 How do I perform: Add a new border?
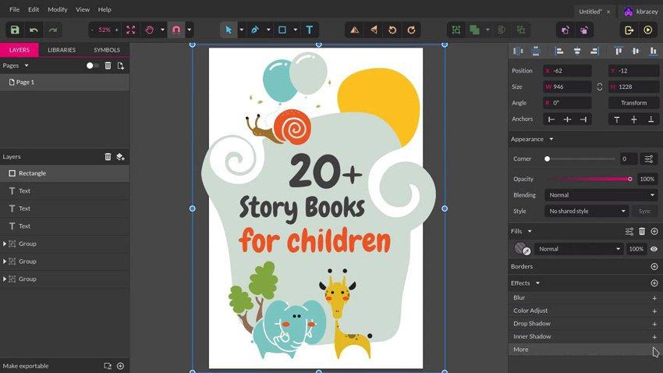[x=654, y=266]
